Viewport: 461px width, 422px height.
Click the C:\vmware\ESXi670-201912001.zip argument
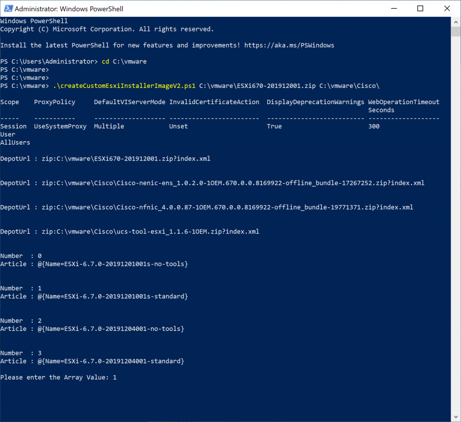point(257,86)
